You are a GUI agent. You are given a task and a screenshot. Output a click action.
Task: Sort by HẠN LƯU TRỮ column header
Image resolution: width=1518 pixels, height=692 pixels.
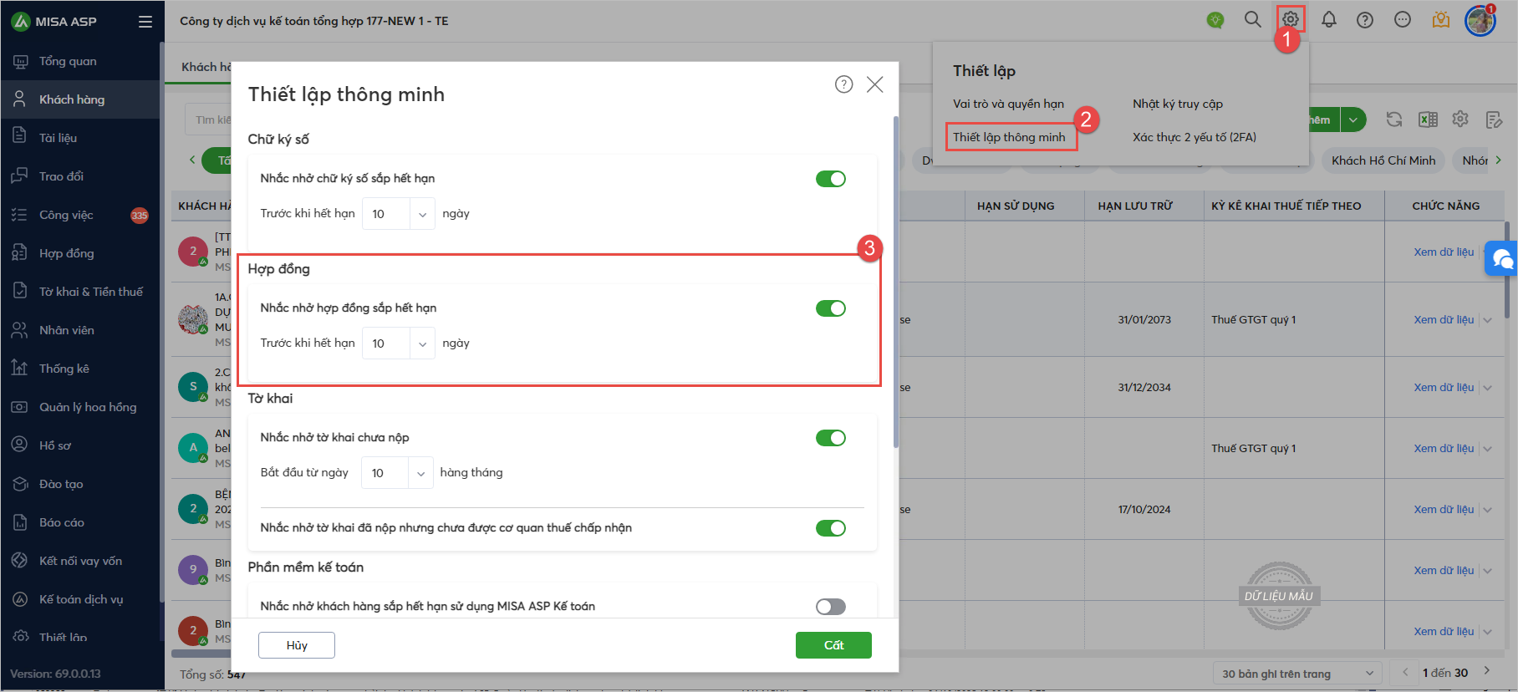coord(1135,206)
